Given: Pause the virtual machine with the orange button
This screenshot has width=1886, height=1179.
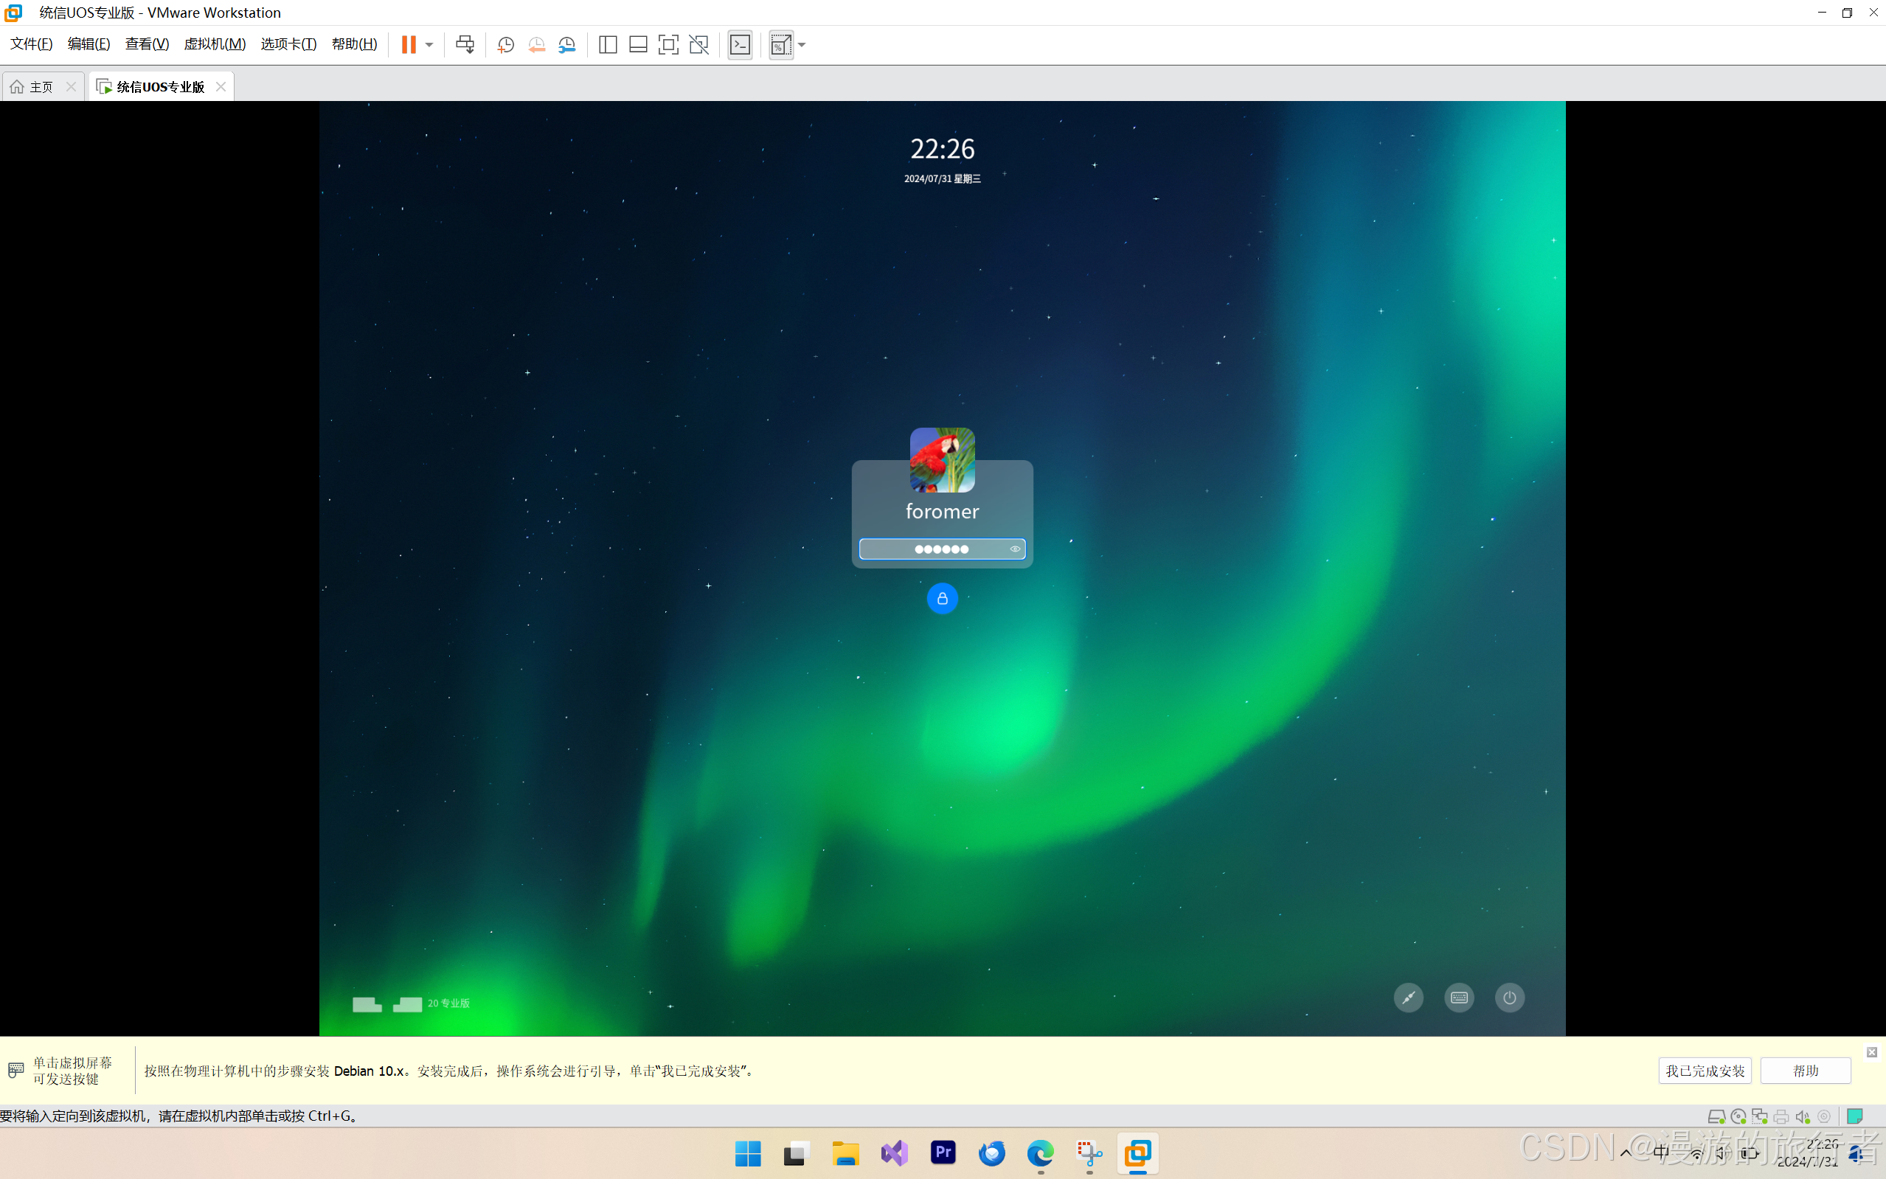Looking at the screenshot, I should click(x=409, y=44).
